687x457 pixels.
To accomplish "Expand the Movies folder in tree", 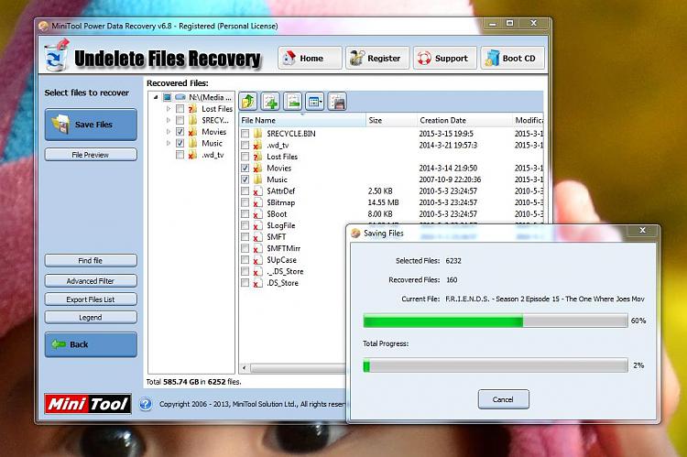I will [169, 132].
